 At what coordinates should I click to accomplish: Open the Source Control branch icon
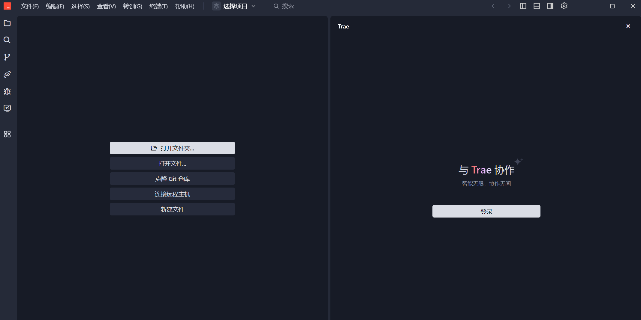click(x=7, y=57)
